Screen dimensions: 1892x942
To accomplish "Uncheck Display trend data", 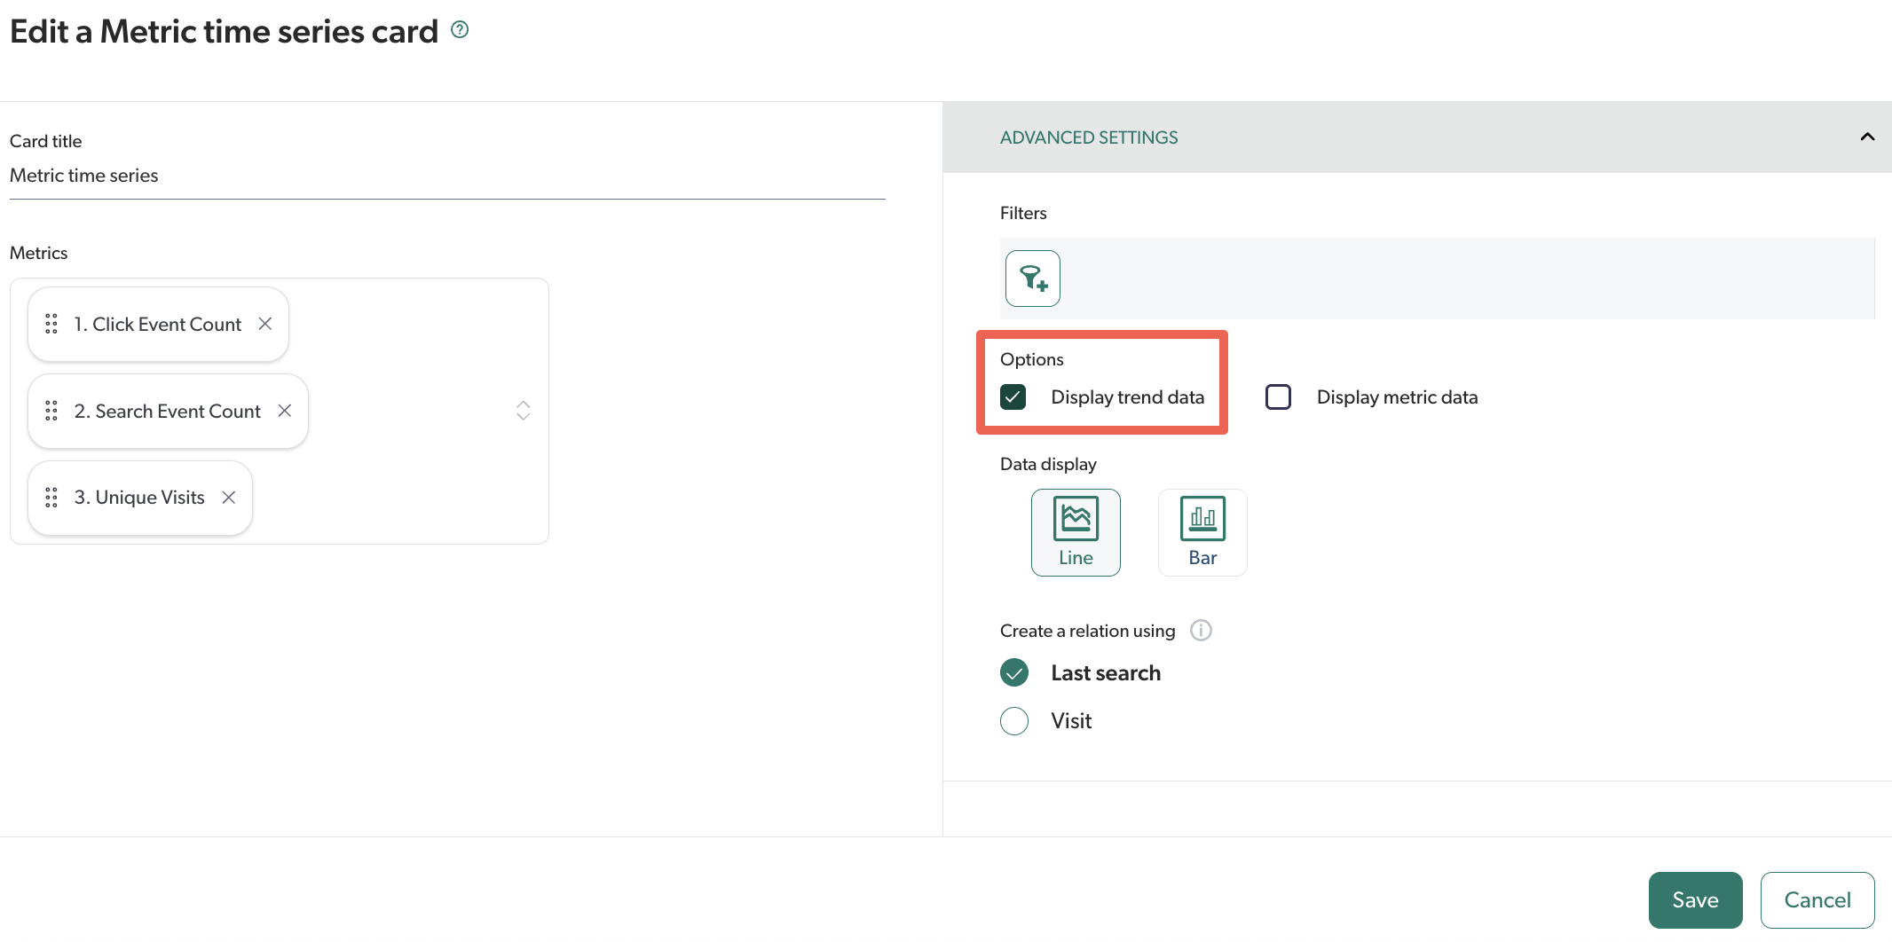I will coord(1013,396).
